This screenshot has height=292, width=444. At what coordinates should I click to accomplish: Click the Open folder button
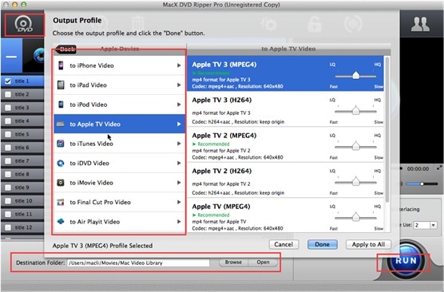[x=263, y=262]
